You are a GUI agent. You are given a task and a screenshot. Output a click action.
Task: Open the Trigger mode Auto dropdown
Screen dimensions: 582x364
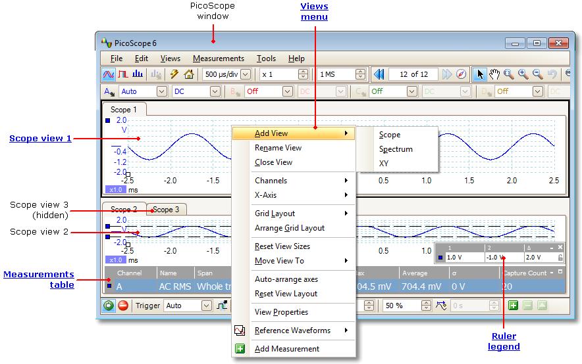[207, 306]
